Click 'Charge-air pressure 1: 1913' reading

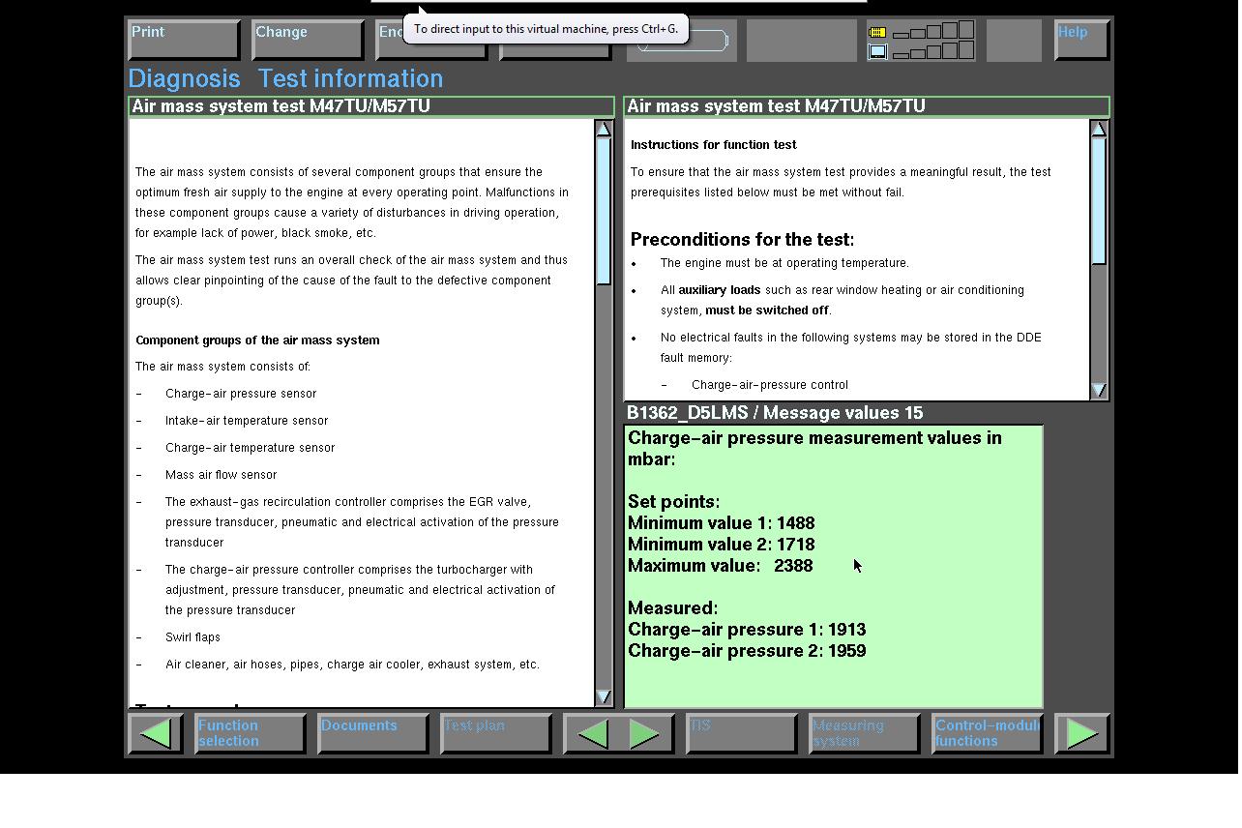click(x=747, y=630)
